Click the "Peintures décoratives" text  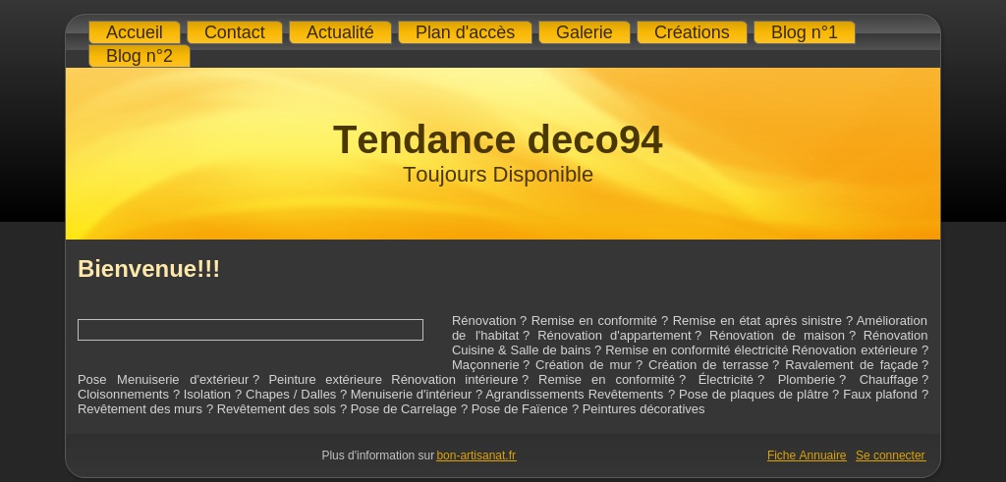(643, 409)
